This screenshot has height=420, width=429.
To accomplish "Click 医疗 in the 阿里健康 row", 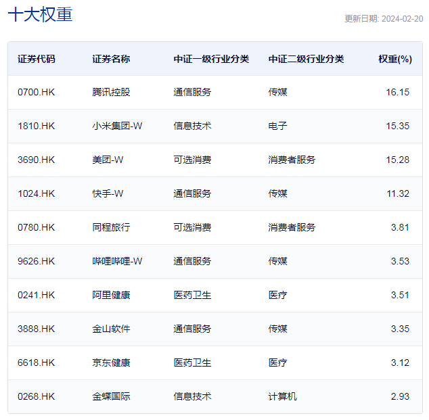I will coord(277,295).
